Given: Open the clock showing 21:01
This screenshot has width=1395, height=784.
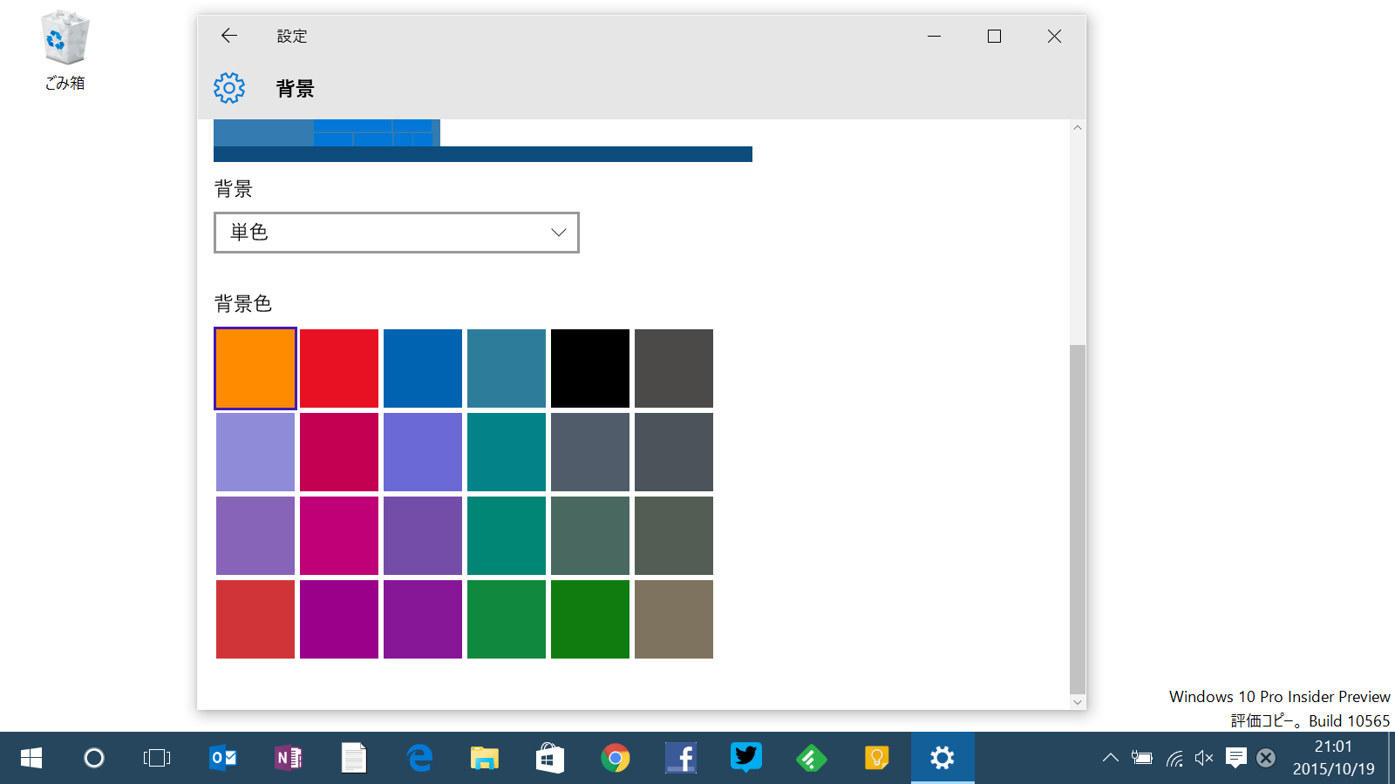Looking at the screenshot, I should (x=1334, y=758).
